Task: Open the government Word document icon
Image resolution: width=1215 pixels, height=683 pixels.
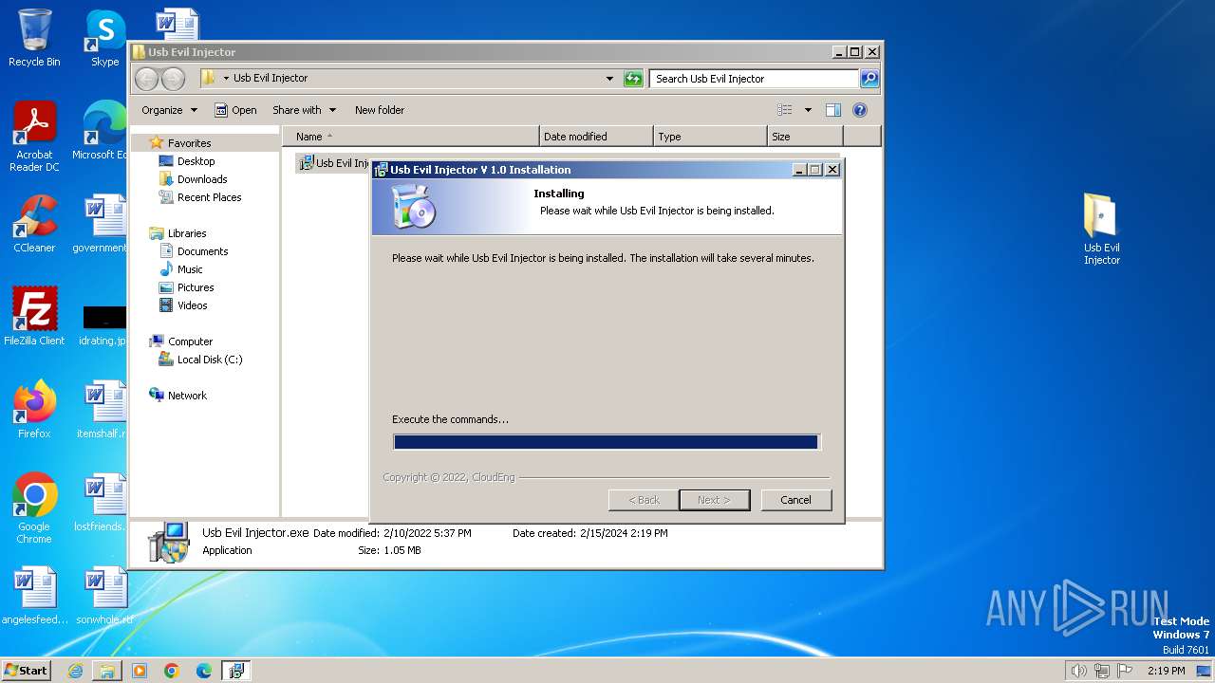Action: [x=103, y=224]
